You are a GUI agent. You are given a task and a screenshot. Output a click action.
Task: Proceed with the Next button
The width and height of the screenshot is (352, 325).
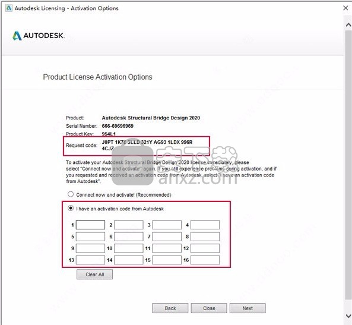pyautogui.click(x=248, y=308)
